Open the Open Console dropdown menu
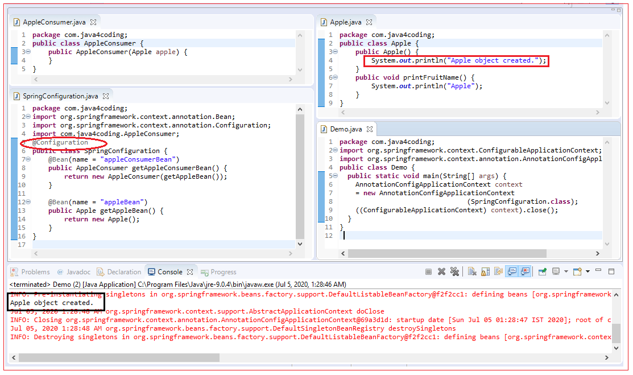The height and width of the screenshot is (375, 633). pos(588,271)
